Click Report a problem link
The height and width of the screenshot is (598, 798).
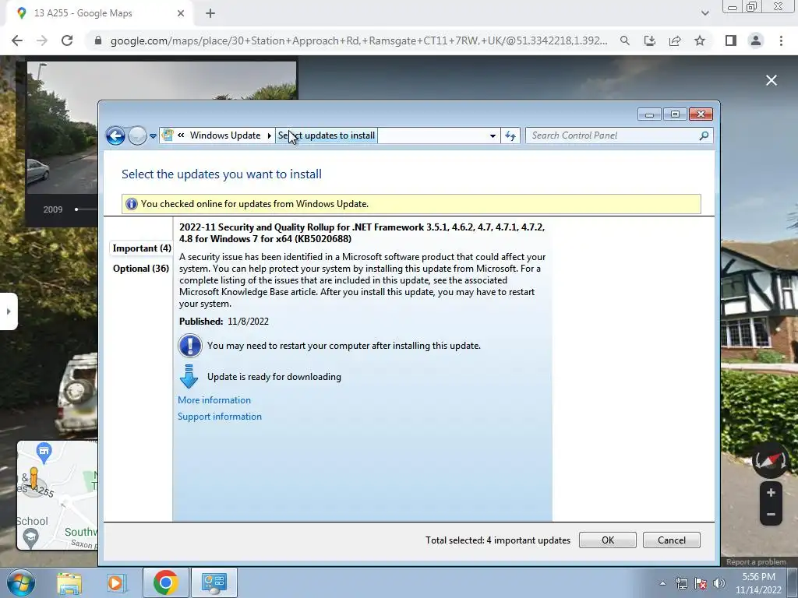[756, 562]
